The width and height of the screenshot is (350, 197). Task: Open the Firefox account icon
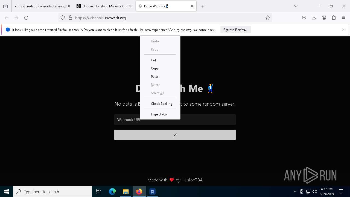pos(324,18)
